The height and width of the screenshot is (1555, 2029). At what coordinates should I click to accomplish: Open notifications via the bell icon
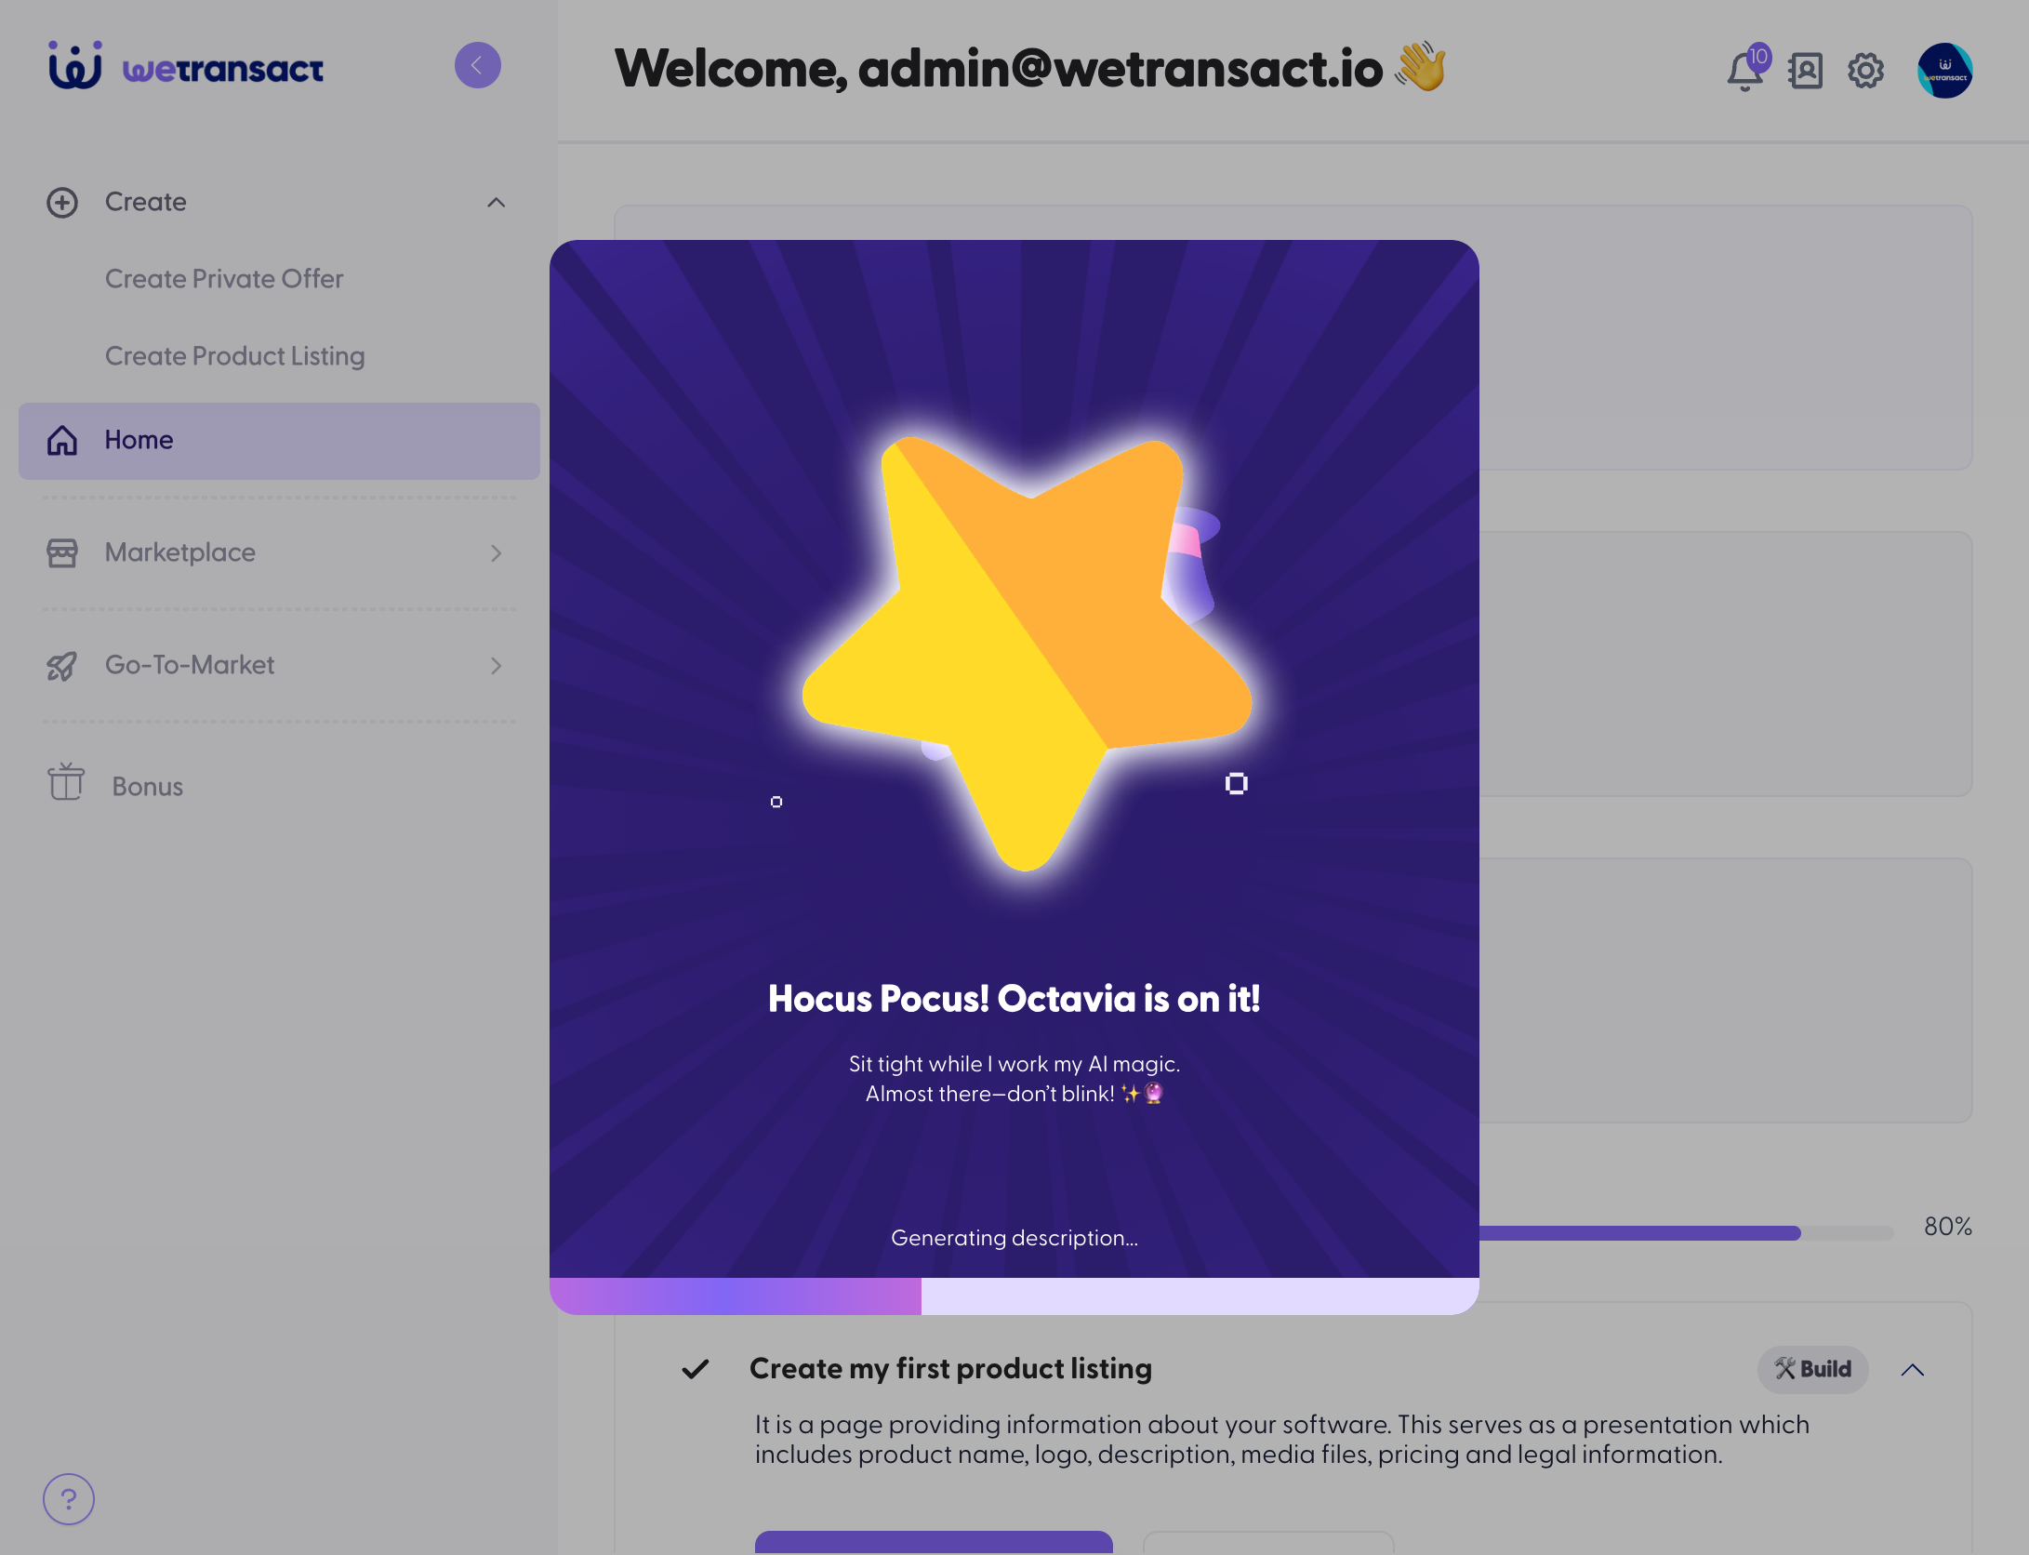1745,70
